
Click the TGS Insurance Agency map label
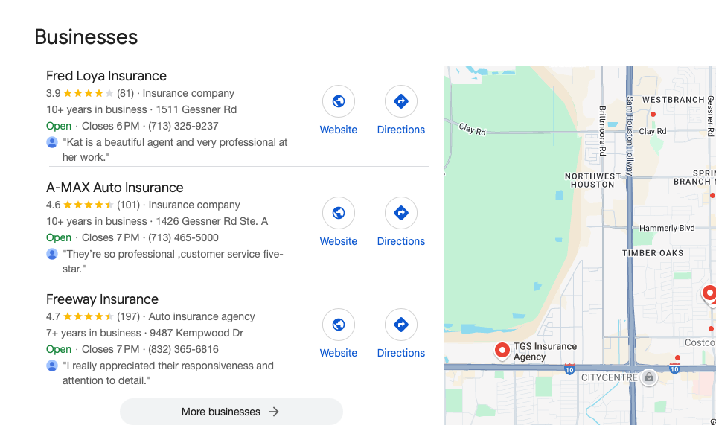pos(546,351)
